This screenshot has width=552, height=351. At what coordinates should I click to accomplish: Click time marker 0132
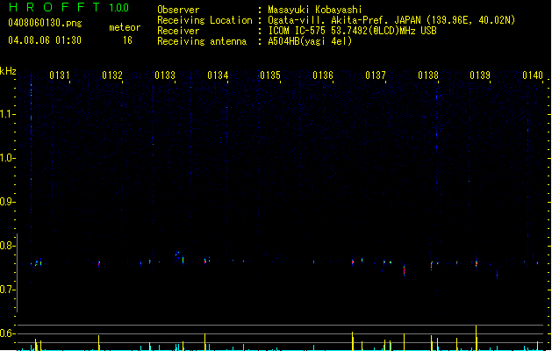pyautogui.click(x=112, y=75)
